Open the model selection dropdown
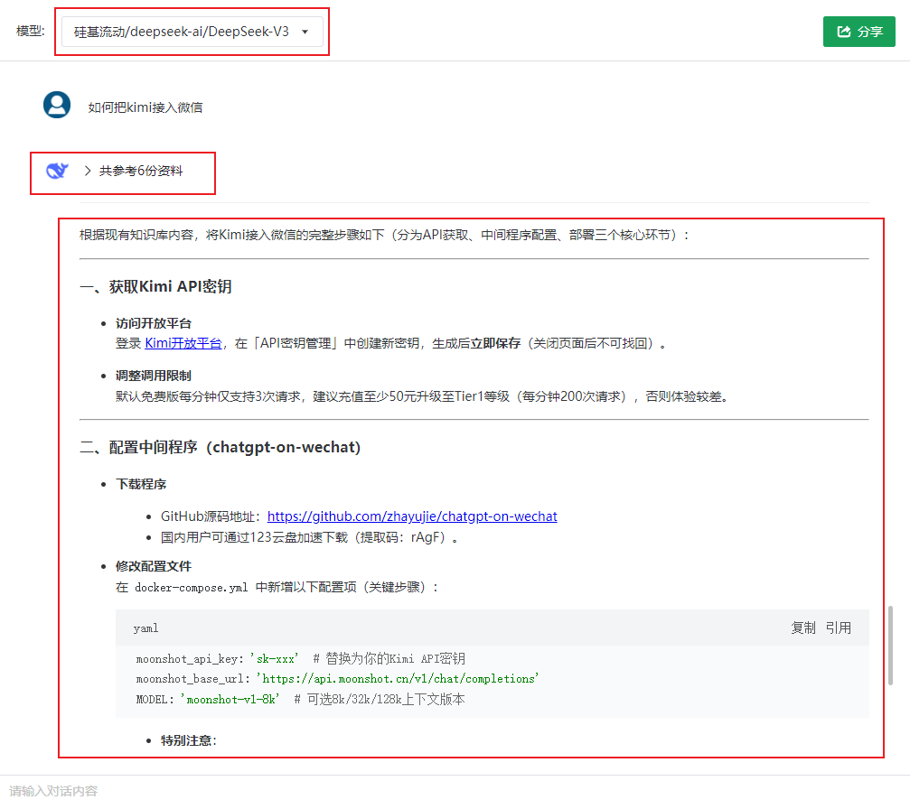 coord(192,32)
